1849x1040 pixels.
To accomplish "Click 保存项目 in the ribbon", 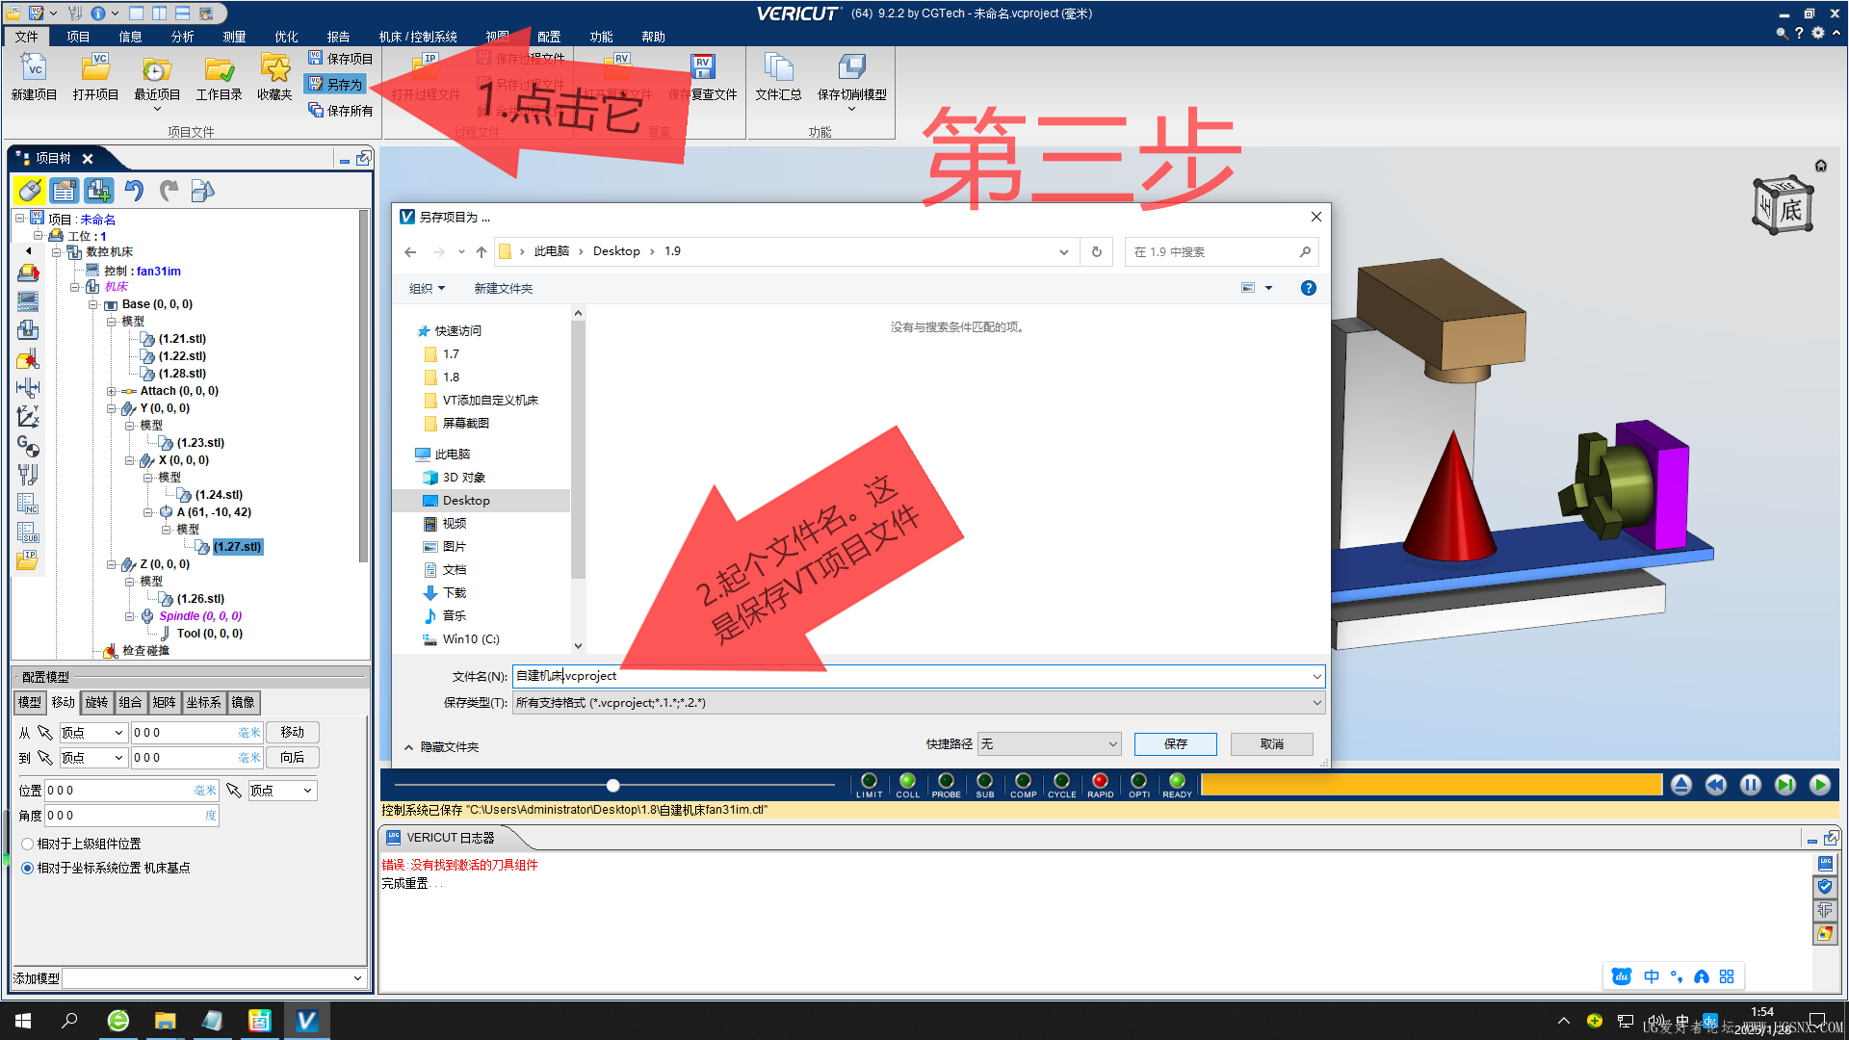I will click(x=340, y=59).
